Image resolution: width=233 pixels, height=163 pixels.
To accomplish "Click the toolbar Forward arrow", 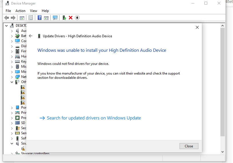I will click(13, 18).
